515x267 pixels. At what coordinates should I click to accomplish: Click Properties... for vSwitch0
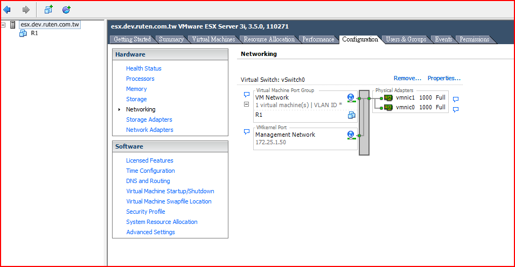click(x=444, y=79)
